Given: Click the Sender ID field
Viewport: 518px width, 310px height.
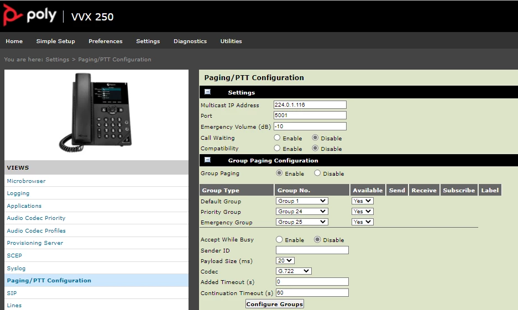Looking at the screenshot, I should pos(312,250).
